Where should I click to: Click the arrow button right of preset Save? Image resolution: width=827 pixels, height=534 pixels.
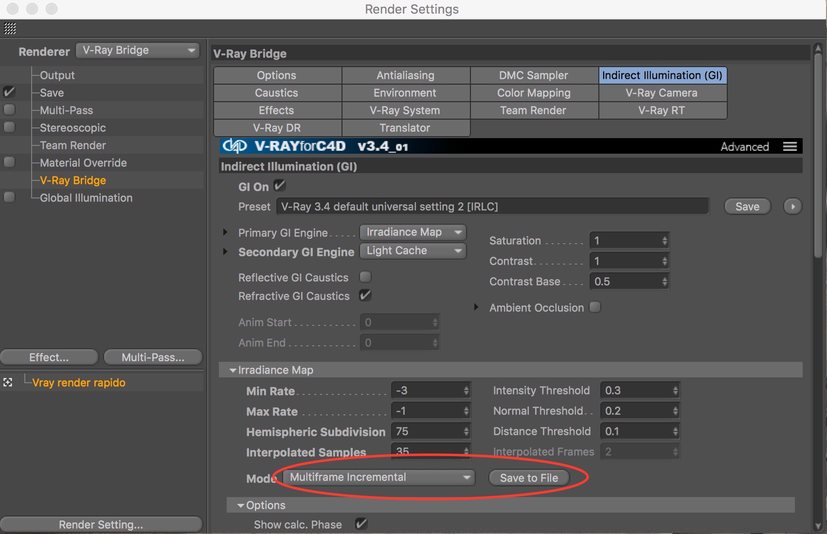click(792, 206)
